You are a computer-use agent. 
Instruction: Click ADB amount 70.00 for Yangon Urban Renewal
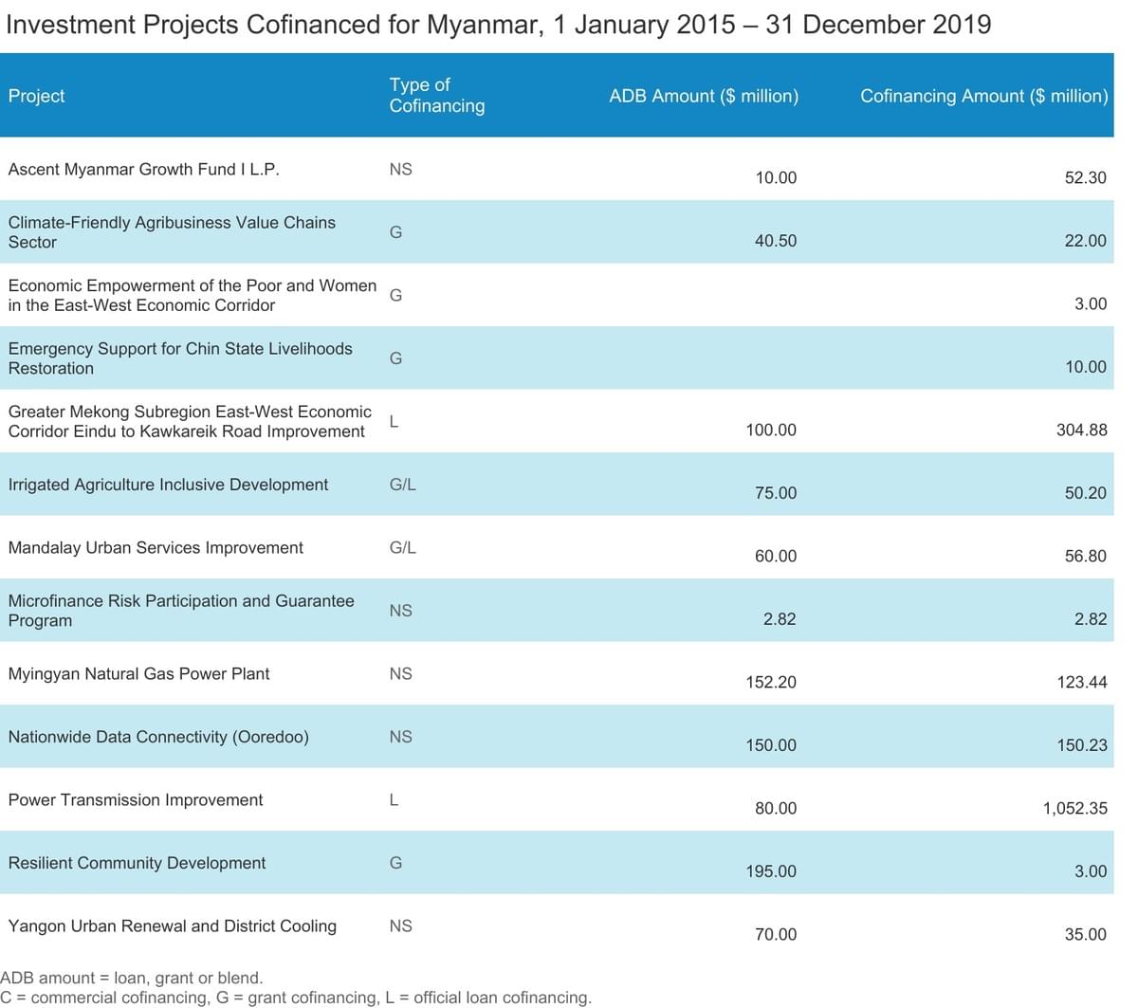(776, 934)
